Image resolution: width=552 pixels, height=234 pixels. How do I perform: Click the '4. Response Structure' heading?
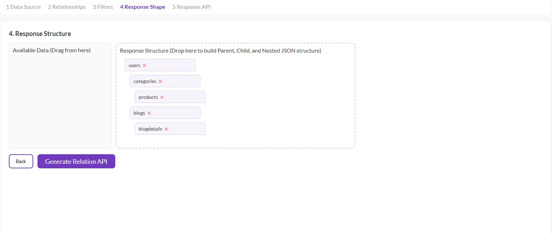pos(40,34)
